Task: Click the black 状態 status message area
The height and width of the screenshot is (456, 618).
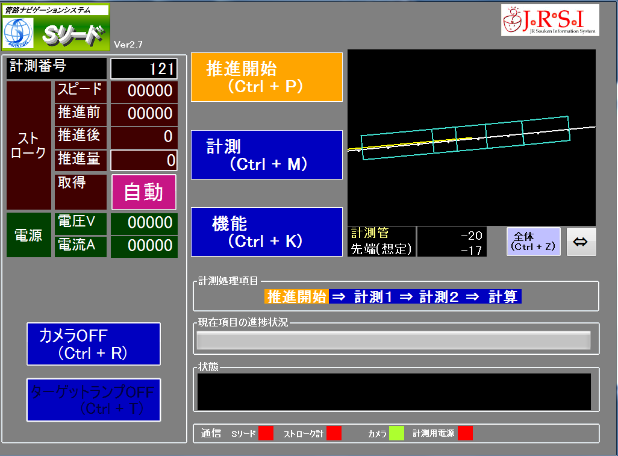Action: (x=394, y=392)
